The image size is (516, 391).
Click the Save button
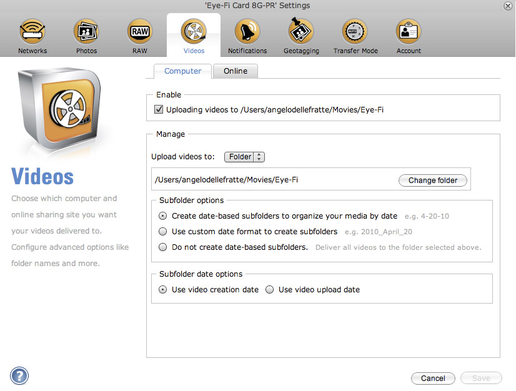(x=481, y=378)
